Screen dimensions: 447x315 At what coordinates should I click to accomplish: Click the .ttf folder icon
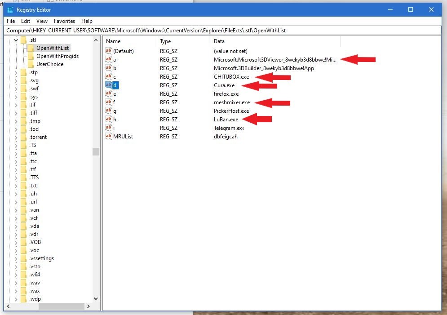24,169
